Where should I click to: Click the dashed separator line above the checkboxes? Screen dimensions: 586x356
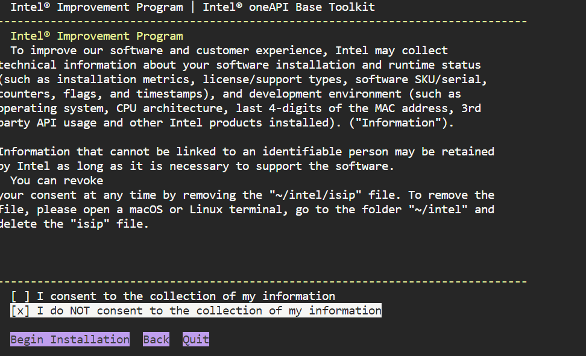coord(263,282)
